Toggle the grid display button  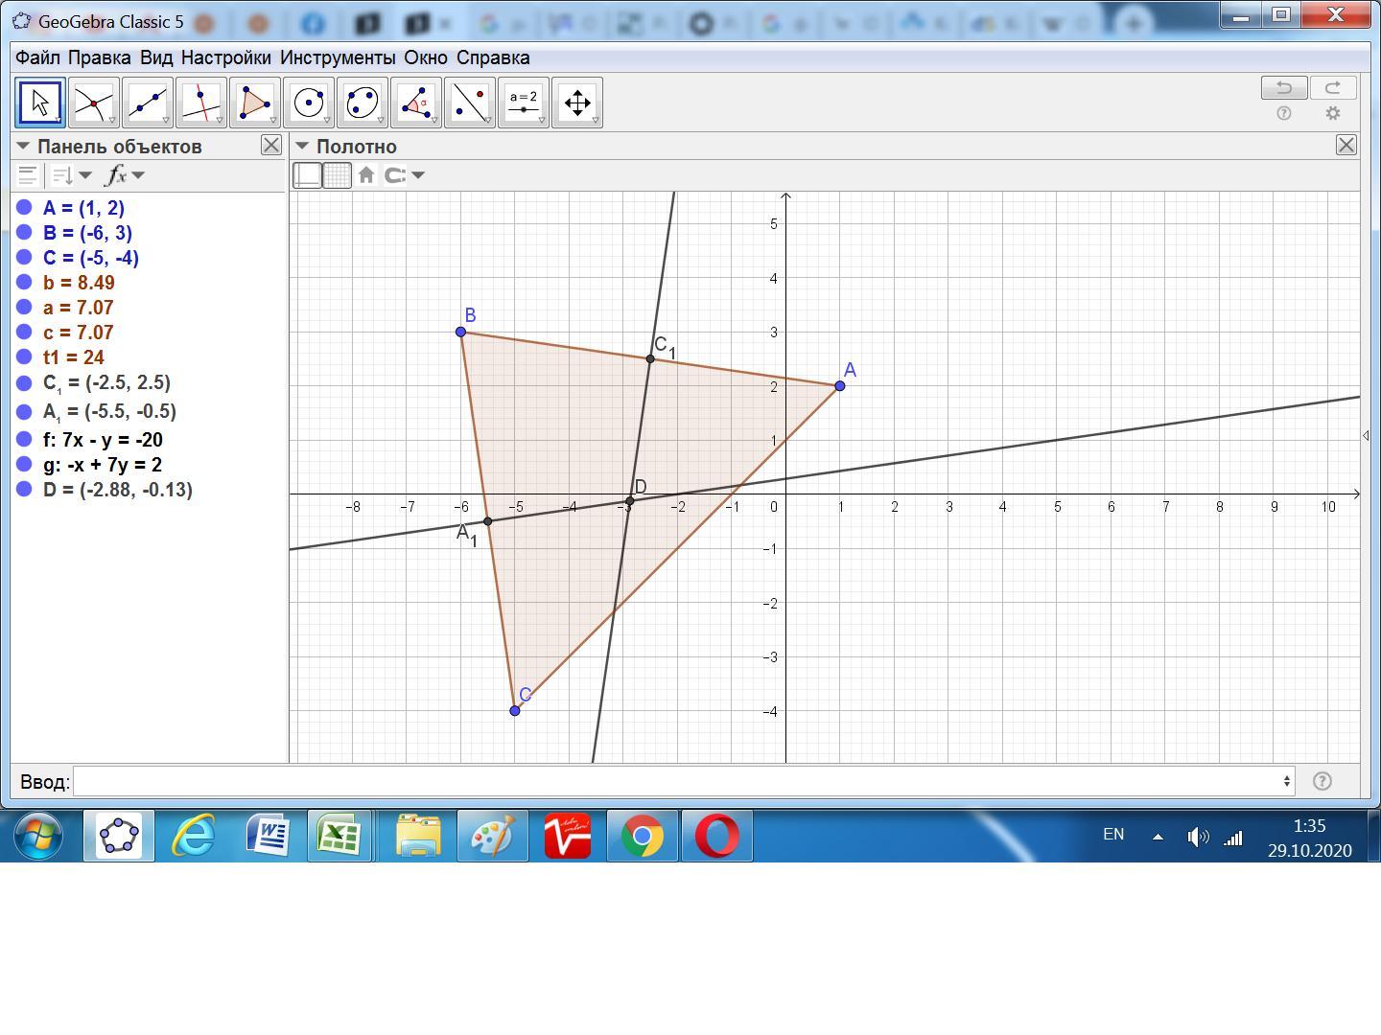tap(337, 175)
